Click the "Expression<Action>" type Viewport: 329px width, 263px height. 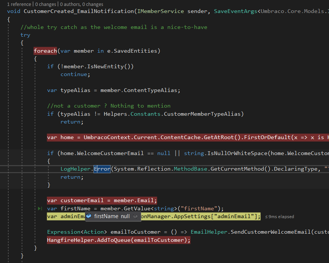coord(77,232)
